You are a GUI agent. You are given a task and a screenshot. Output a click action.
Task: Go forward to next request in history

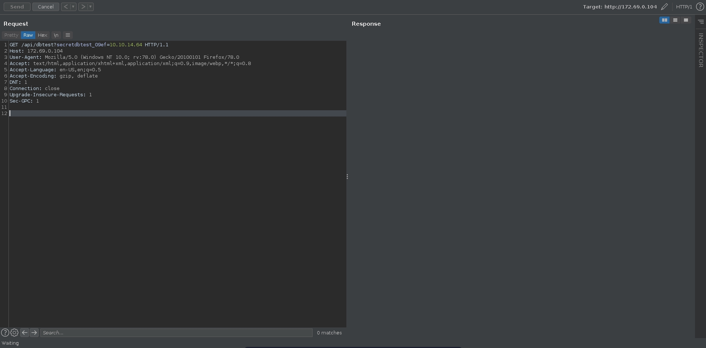click(83, 7)
